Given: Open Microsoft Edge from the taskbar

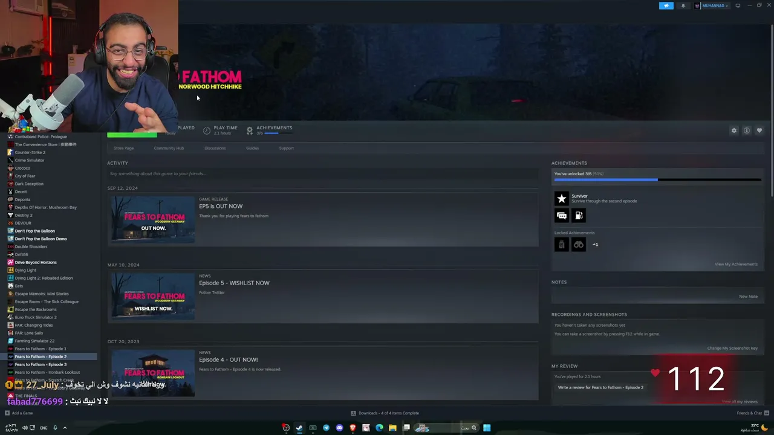Looking at the screenshot, I should pyautogui.click(x=379, y=428).
